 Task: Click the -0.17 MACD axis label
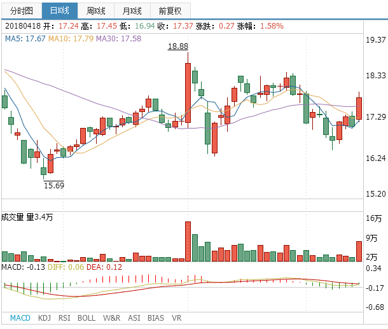[x=375, y=288]
